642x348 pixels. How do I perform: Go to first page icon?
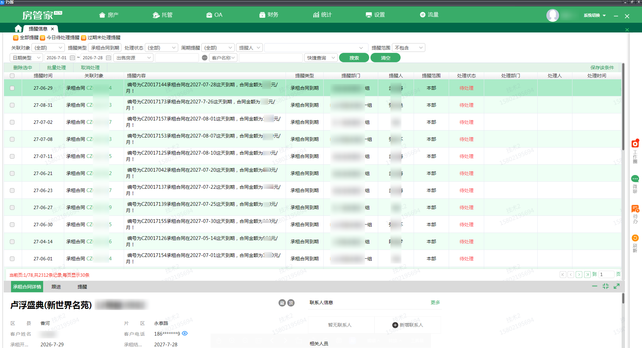click(563, 274)
